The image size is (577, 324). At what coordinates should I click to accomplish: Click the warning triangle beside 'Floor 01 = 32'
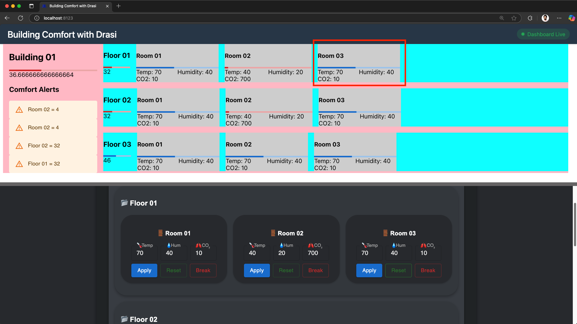point(19,164)
